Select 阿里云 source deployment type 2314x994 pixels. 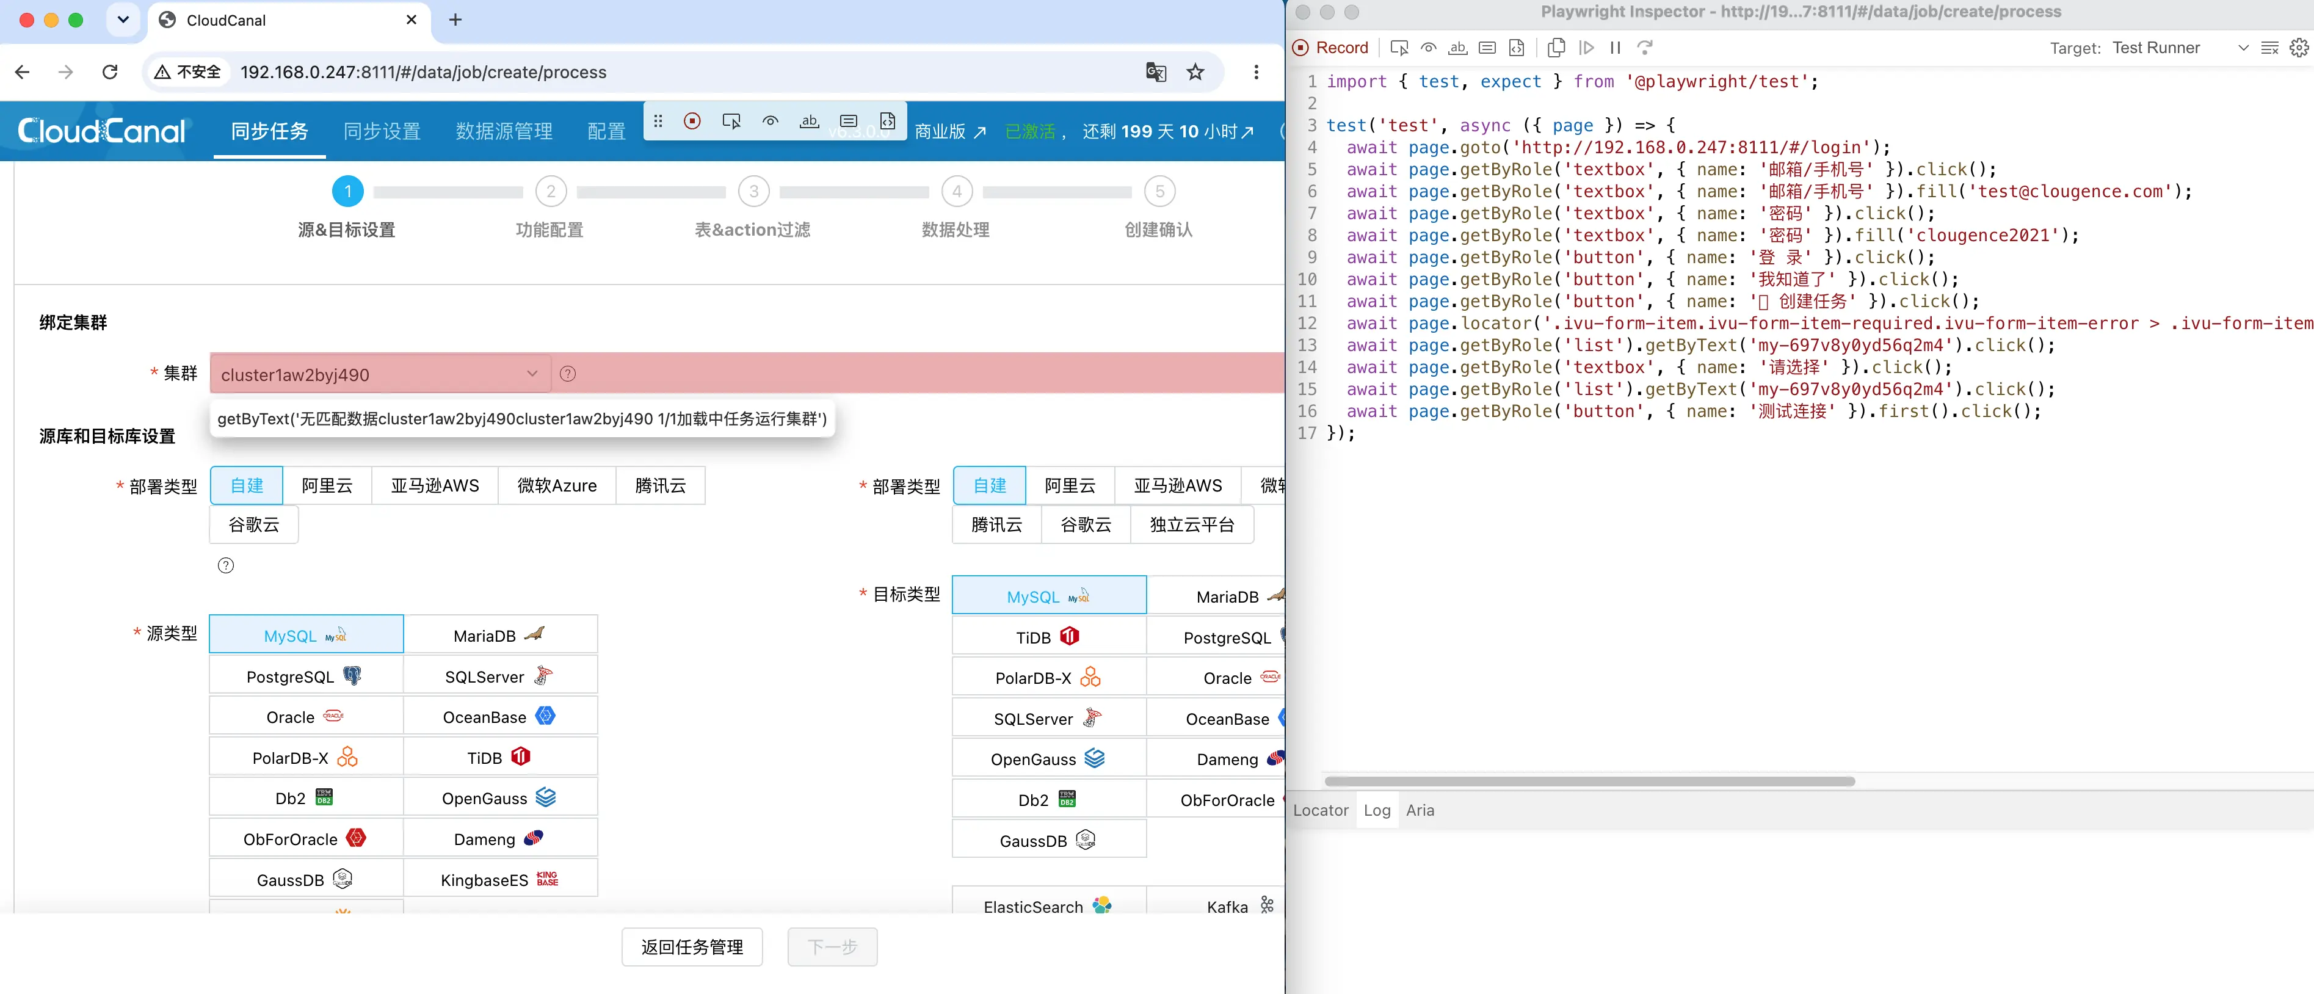point(327,486)
